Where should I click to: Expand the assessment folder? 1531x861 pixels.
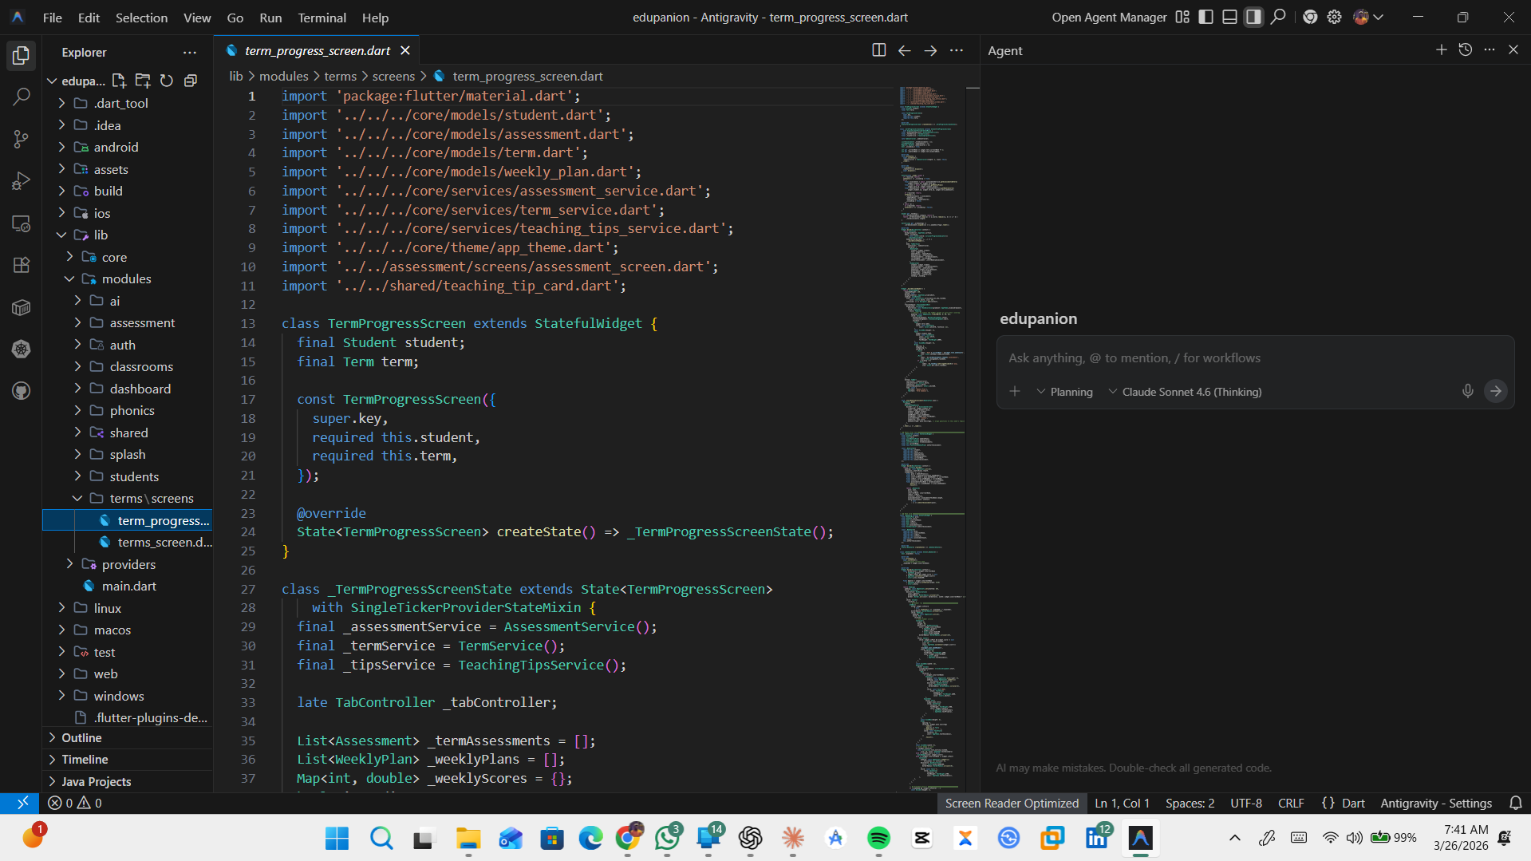pyautogui.click(x=142, y=322)
